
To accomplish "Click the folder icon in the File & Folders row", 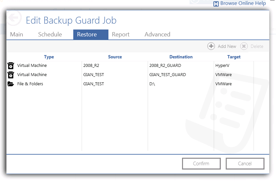I will tap(11, 84).
